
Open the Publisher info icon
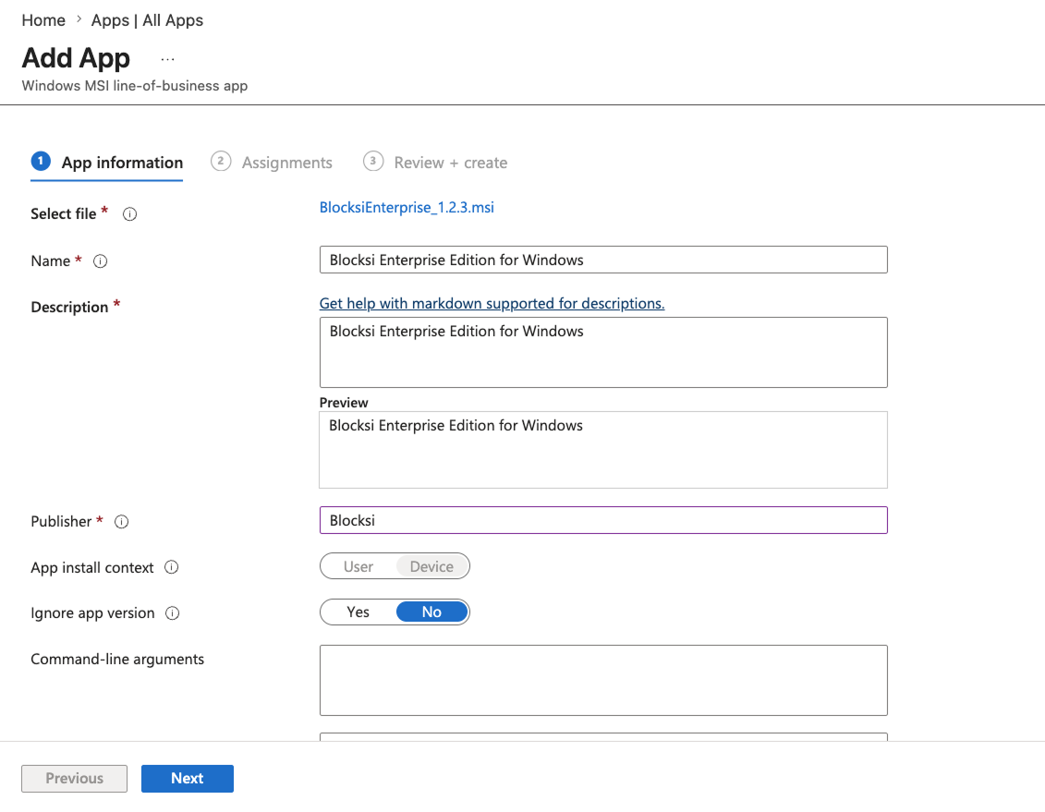click(121, 522)
